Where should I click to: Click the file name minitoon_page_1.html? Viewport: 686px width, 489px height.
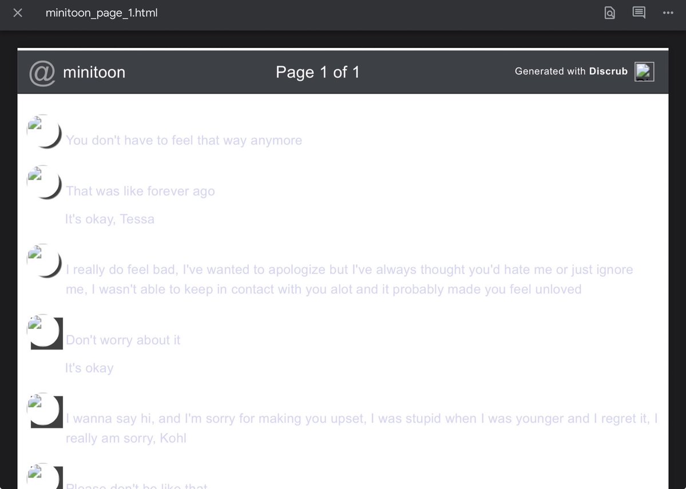(101, 13)
